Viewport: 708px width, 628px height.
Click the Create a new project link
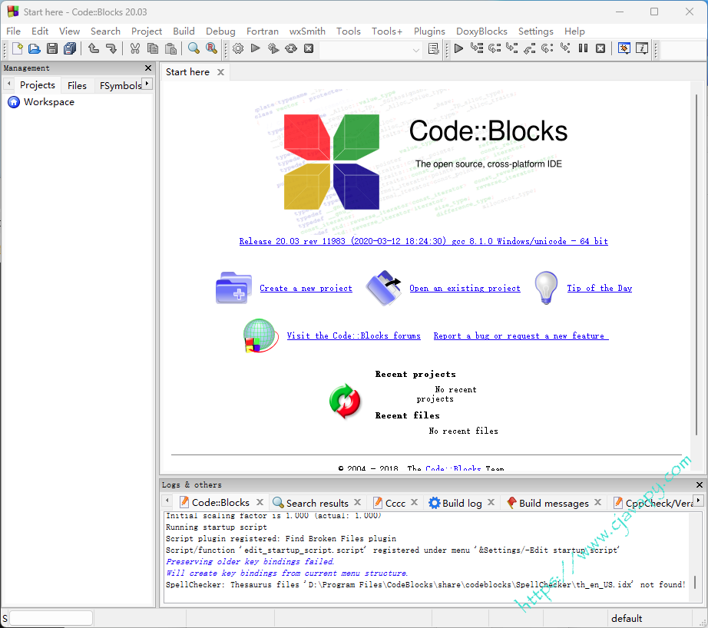coord(306,288)
